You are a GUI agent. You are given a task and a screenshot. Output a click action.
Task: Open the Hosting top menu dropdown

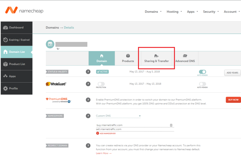(174, 11)
